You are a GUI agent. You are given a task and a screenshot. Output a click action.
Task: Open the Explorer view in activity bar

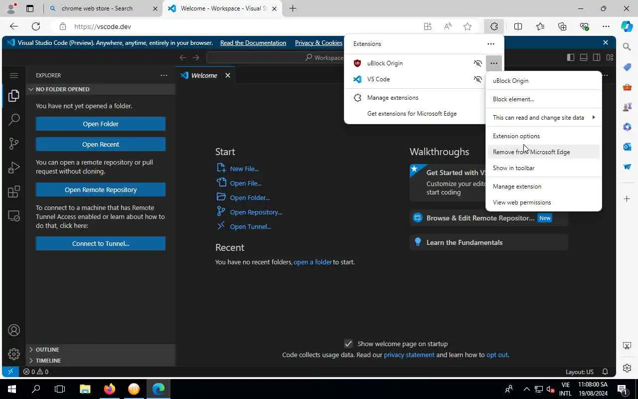pyautogui.click(x=14, y=95)
